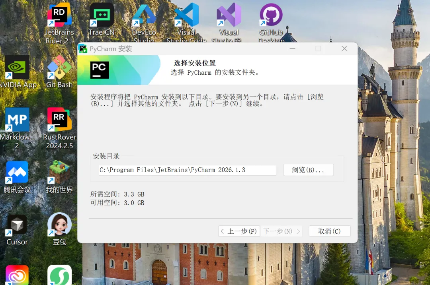This screenshot has width=430, height=285.
Task: Open JetBrains Rider desktop shortcut
Action: pyautogui.click(x=59, y=23)
